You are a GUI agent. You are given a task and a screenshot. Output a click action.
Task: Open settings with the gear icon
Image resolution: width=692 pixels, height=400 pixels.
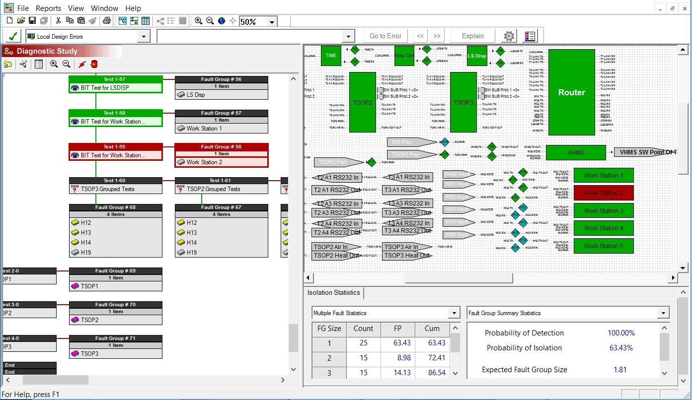click(x=509, y=36)
